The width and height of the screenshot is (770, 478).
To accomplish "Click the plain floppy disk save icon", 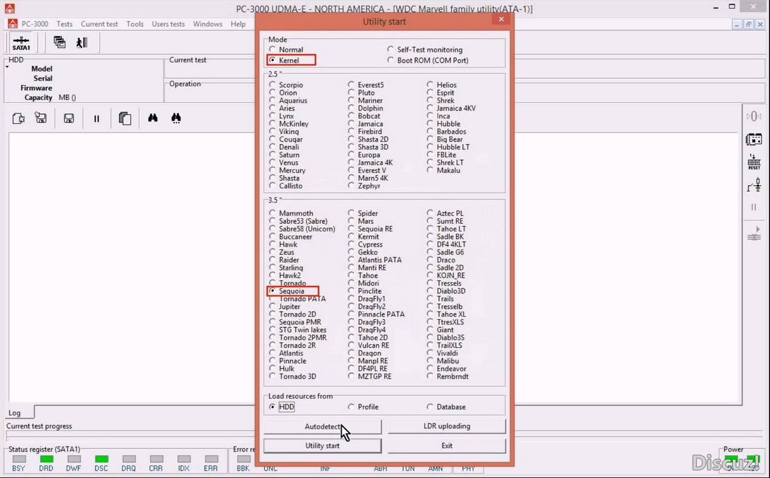I will click(69, 118).
